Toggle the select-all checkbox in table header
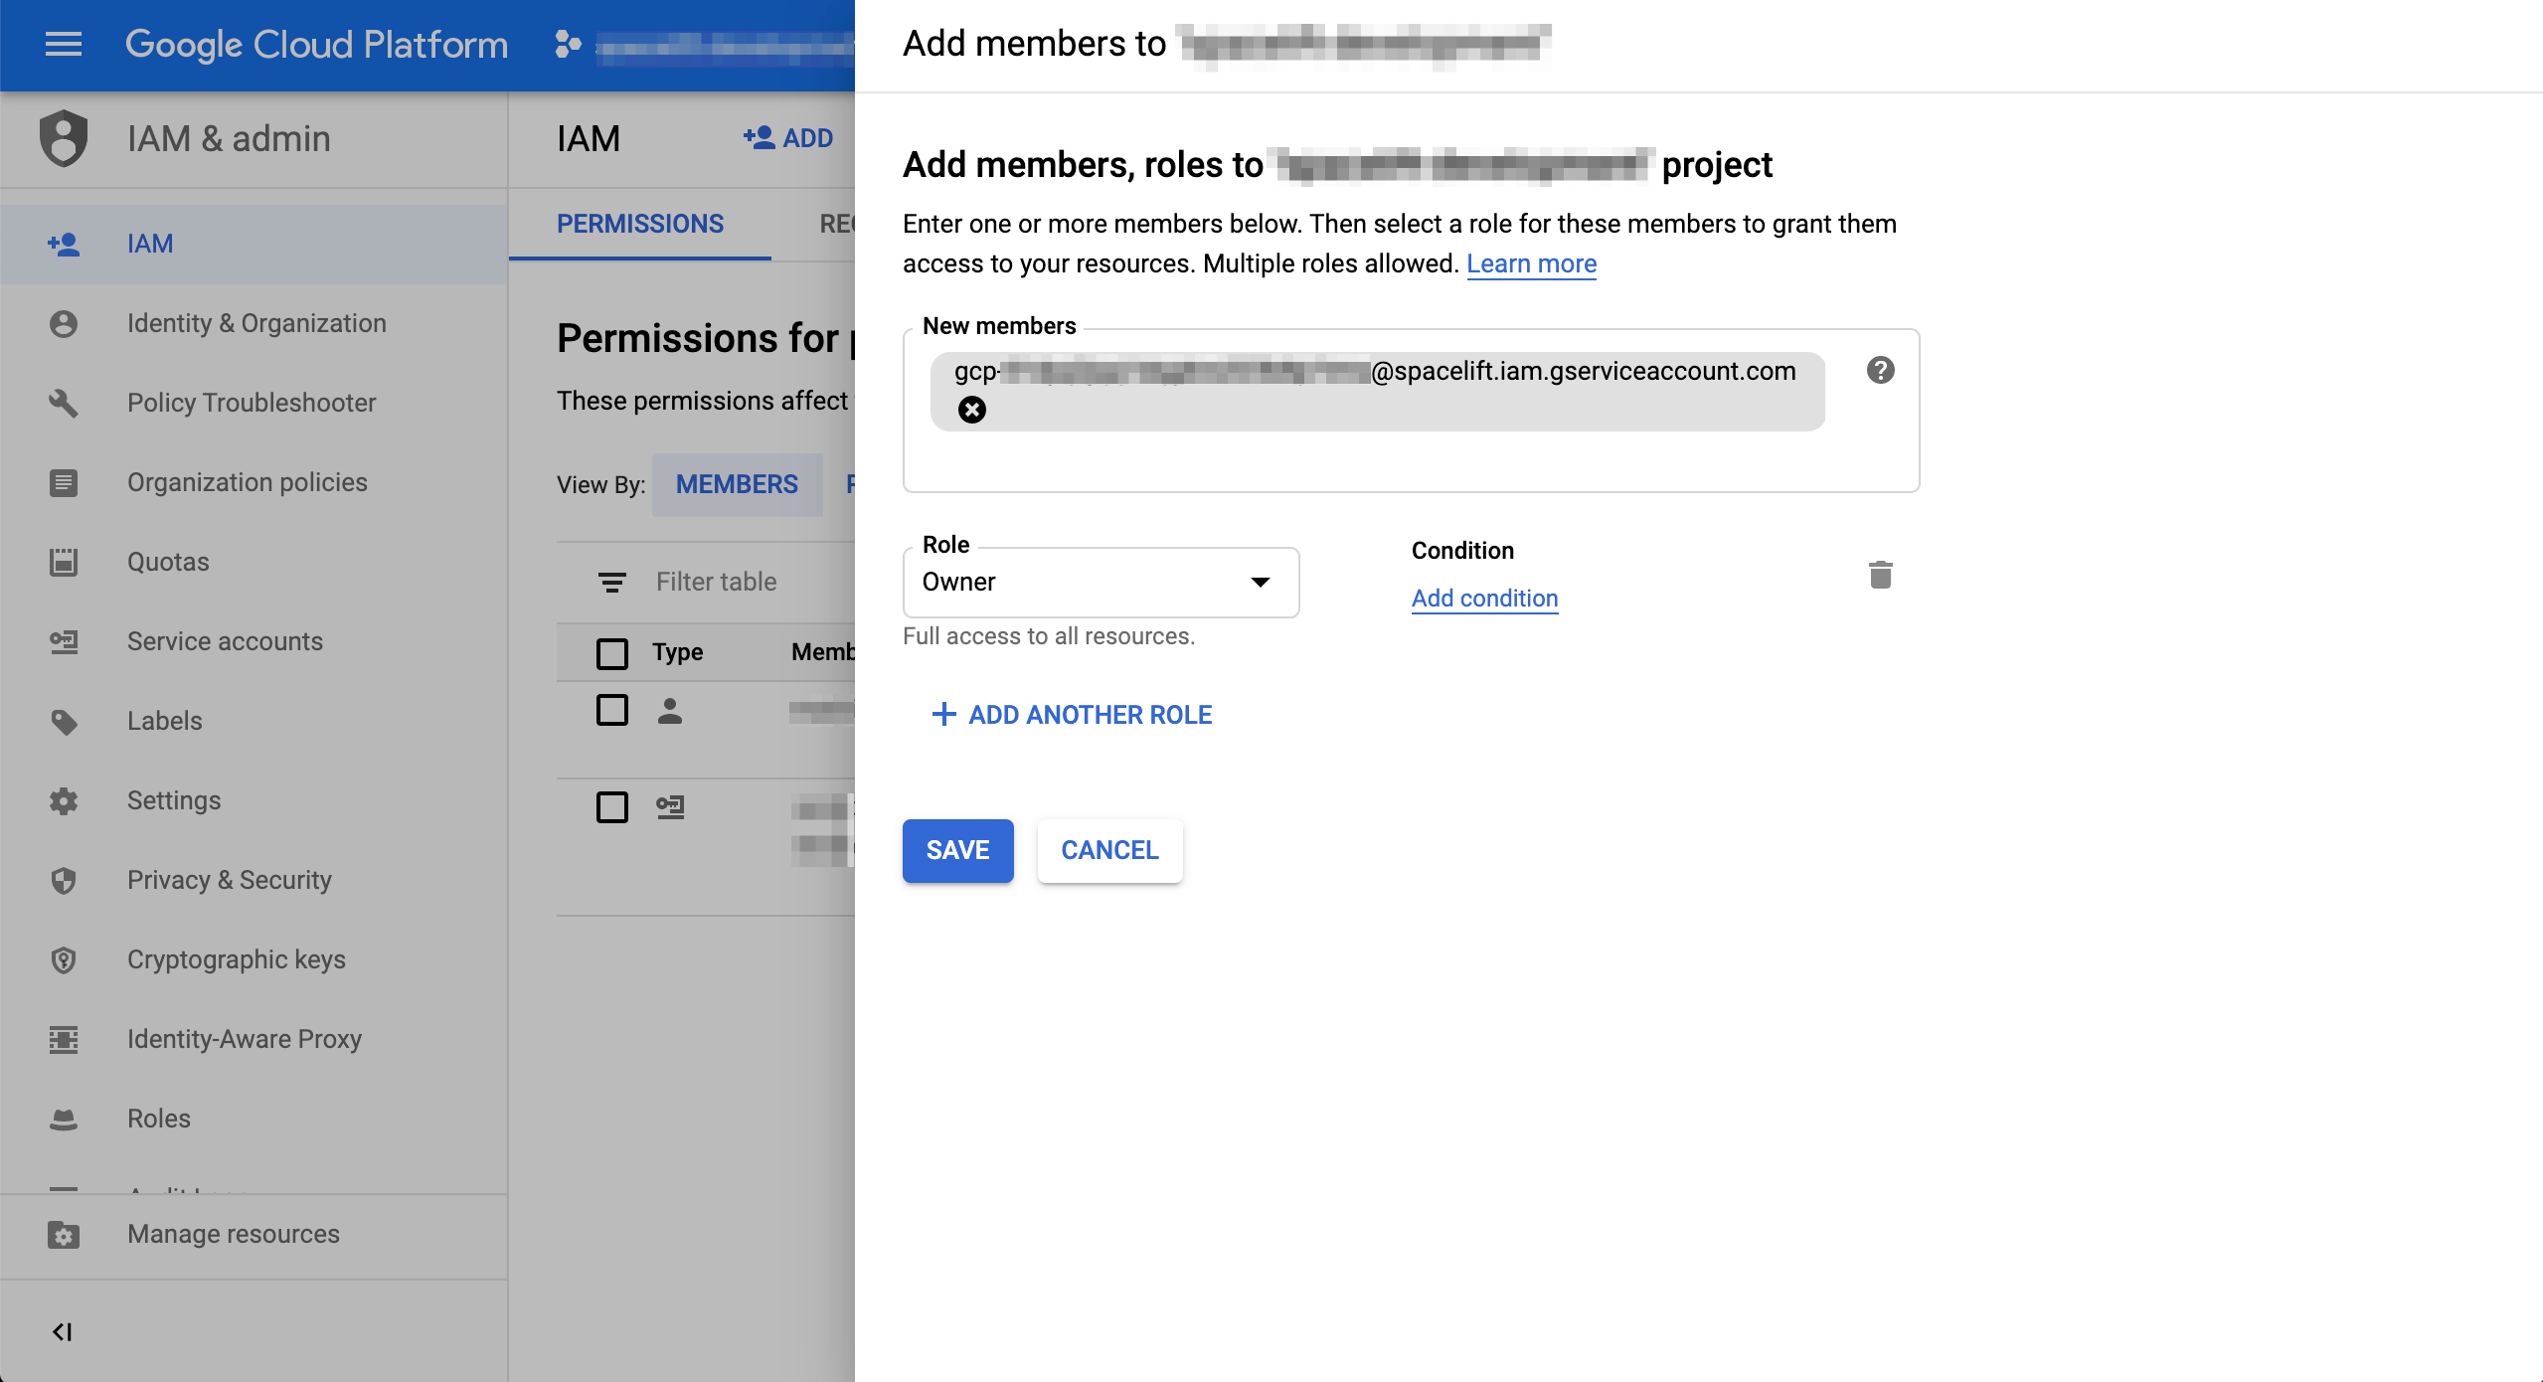 pos(612,653)
